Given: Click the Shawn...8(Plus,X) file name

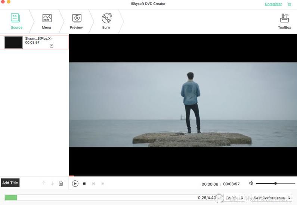Looking at the screenshot, I should [x=38, y=39].
